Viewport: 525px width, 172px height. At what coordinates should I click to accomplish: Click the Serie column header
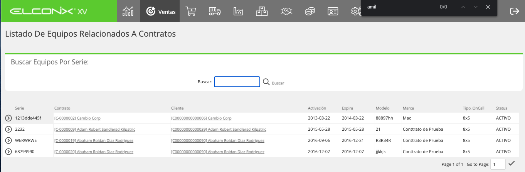(x=20, y=108)
